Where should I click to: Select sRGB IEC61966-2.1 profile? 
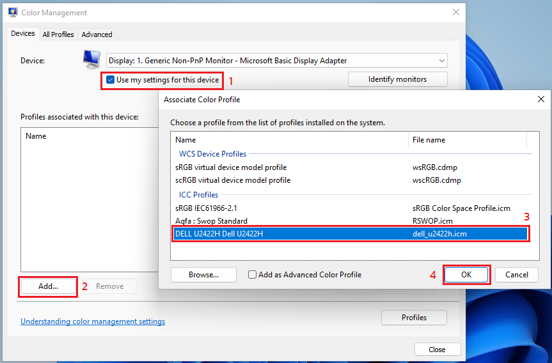207,208
